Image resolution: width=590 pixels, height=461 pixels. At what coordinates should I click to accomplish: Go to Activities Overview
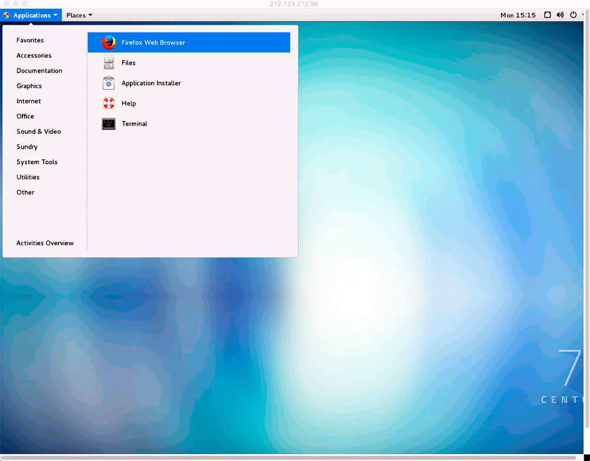click(45, 243)
